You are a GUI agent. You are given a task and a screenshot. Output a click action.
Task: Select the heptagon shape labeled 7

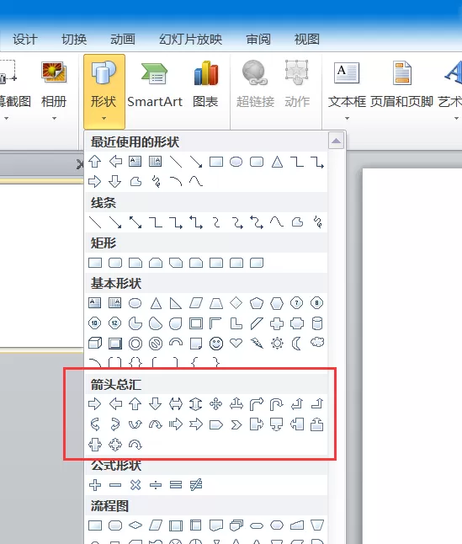[x=297, y=303]
